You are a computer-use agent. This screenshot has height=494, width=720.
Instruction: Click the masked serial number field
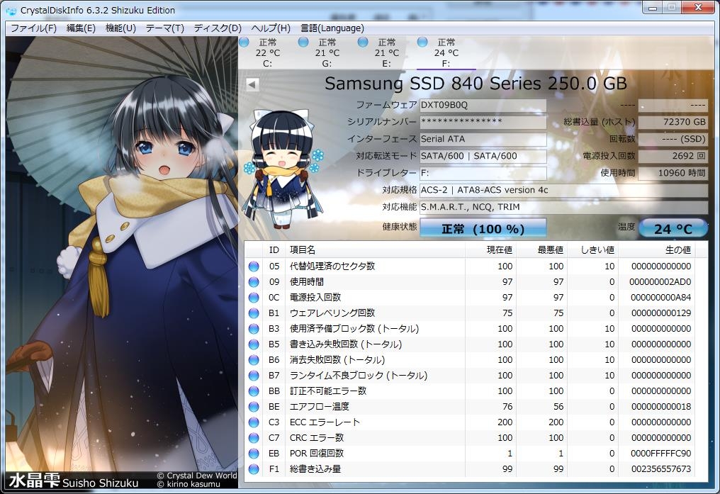[483, 122]
